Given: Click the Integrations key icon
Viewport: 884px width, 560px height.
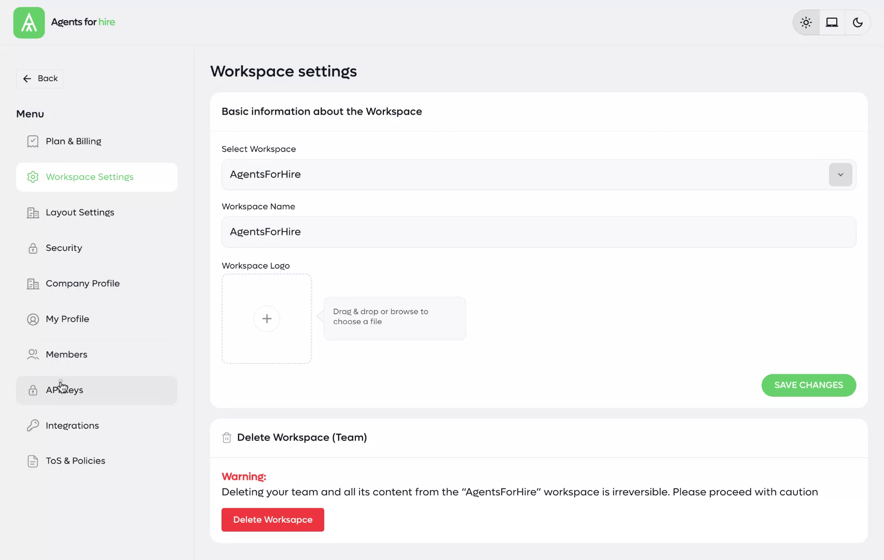Looking at the screenshot, I should coord(33,426).
